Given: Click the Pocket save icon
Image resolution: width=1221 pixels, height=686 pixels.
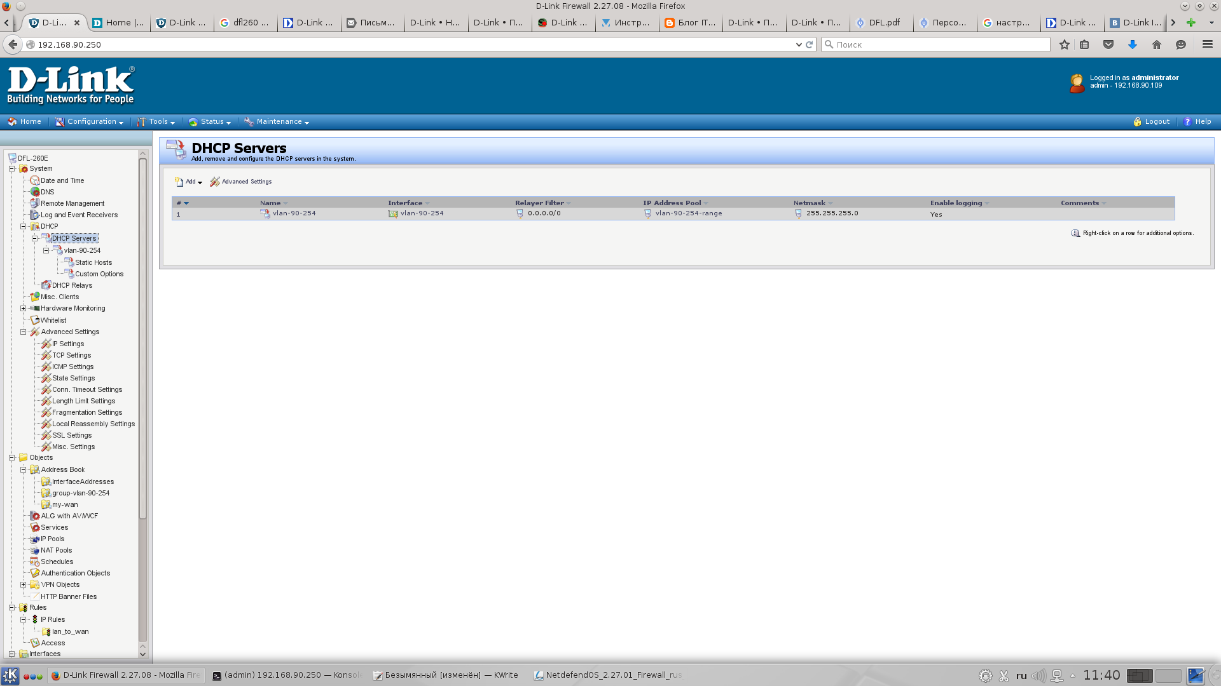Looking at the screenshot, I should point(1108,44).
